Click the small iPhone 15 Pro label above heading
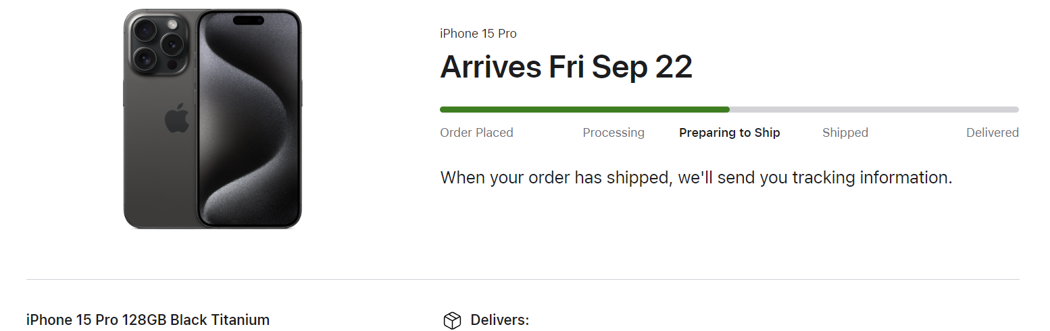Viewport: 1050px width, 331px height. [478, 34]
